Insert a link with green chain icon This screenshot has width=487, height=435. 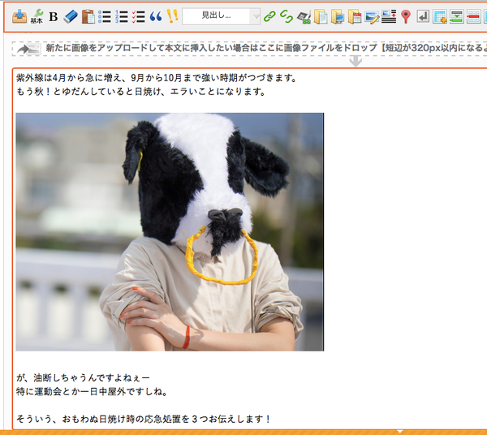click(269, 16)
